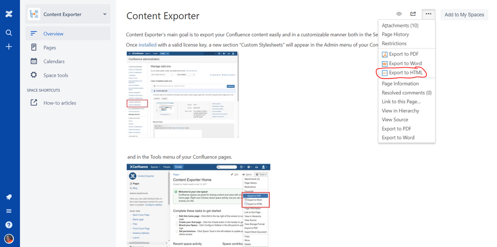
Task: Open the Confluence administration screenshot thumbnail
Action: [x=183, y=94]
